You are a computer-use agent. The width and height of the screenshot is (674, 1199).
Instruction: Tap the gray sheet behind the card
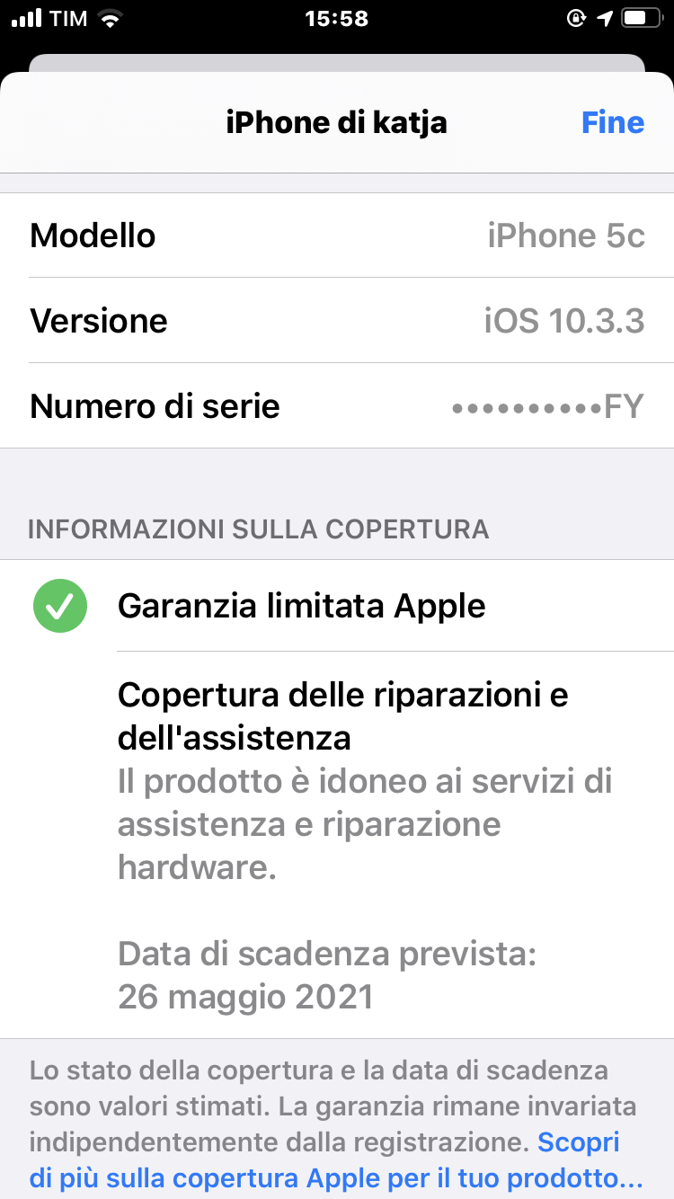click(x=337, y=63)
